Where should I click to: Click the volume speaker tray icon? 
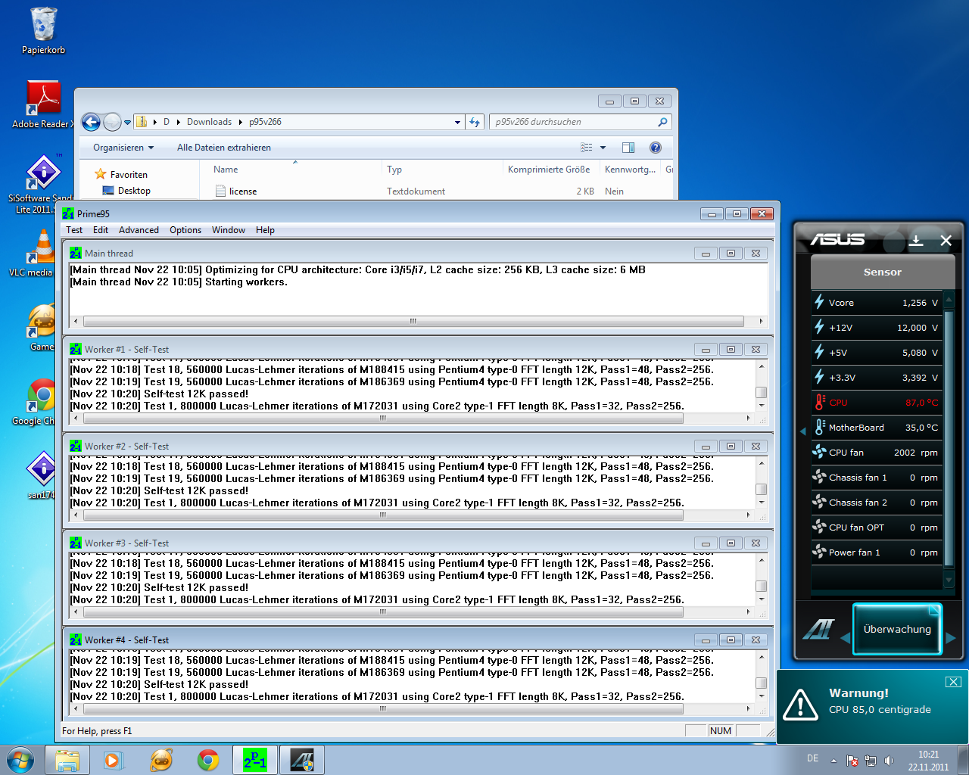click(889, 761)
